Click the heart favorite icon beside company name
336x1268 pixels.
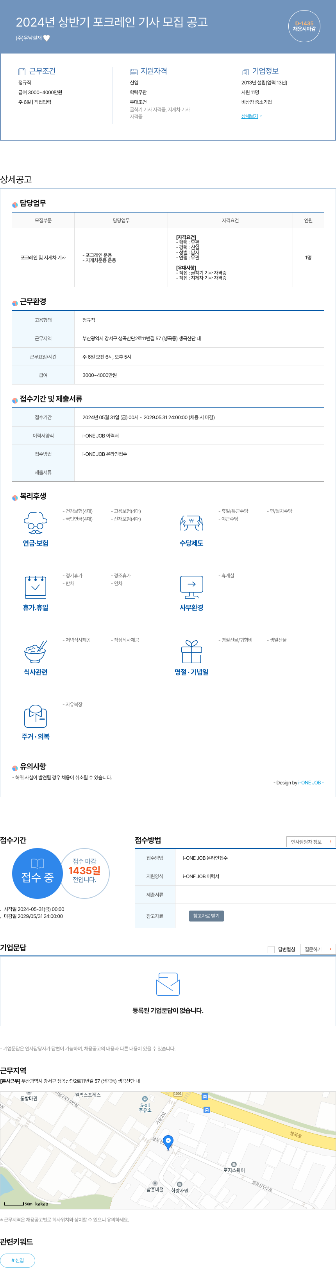coord(47,38)
